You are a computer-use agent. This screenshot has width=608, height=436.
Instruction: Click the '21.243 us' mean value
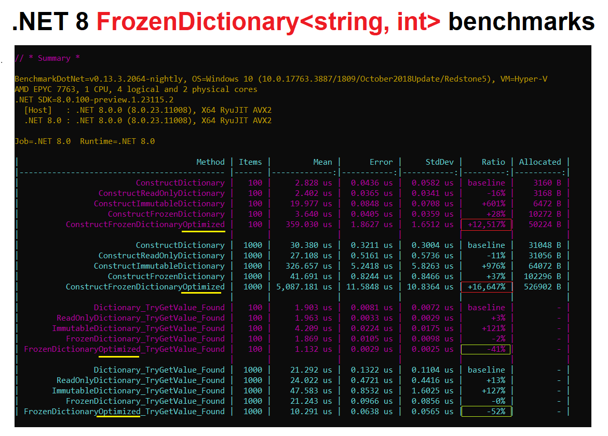(311, 402)
